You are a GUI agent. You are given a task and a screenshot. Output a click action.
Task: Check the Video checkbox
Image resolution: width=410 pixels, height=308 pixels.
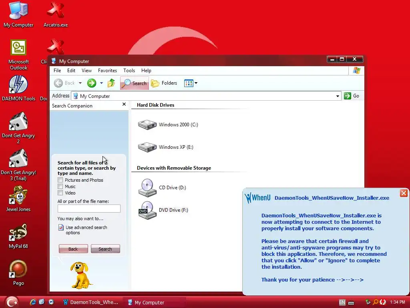click(x=60, y=193)
